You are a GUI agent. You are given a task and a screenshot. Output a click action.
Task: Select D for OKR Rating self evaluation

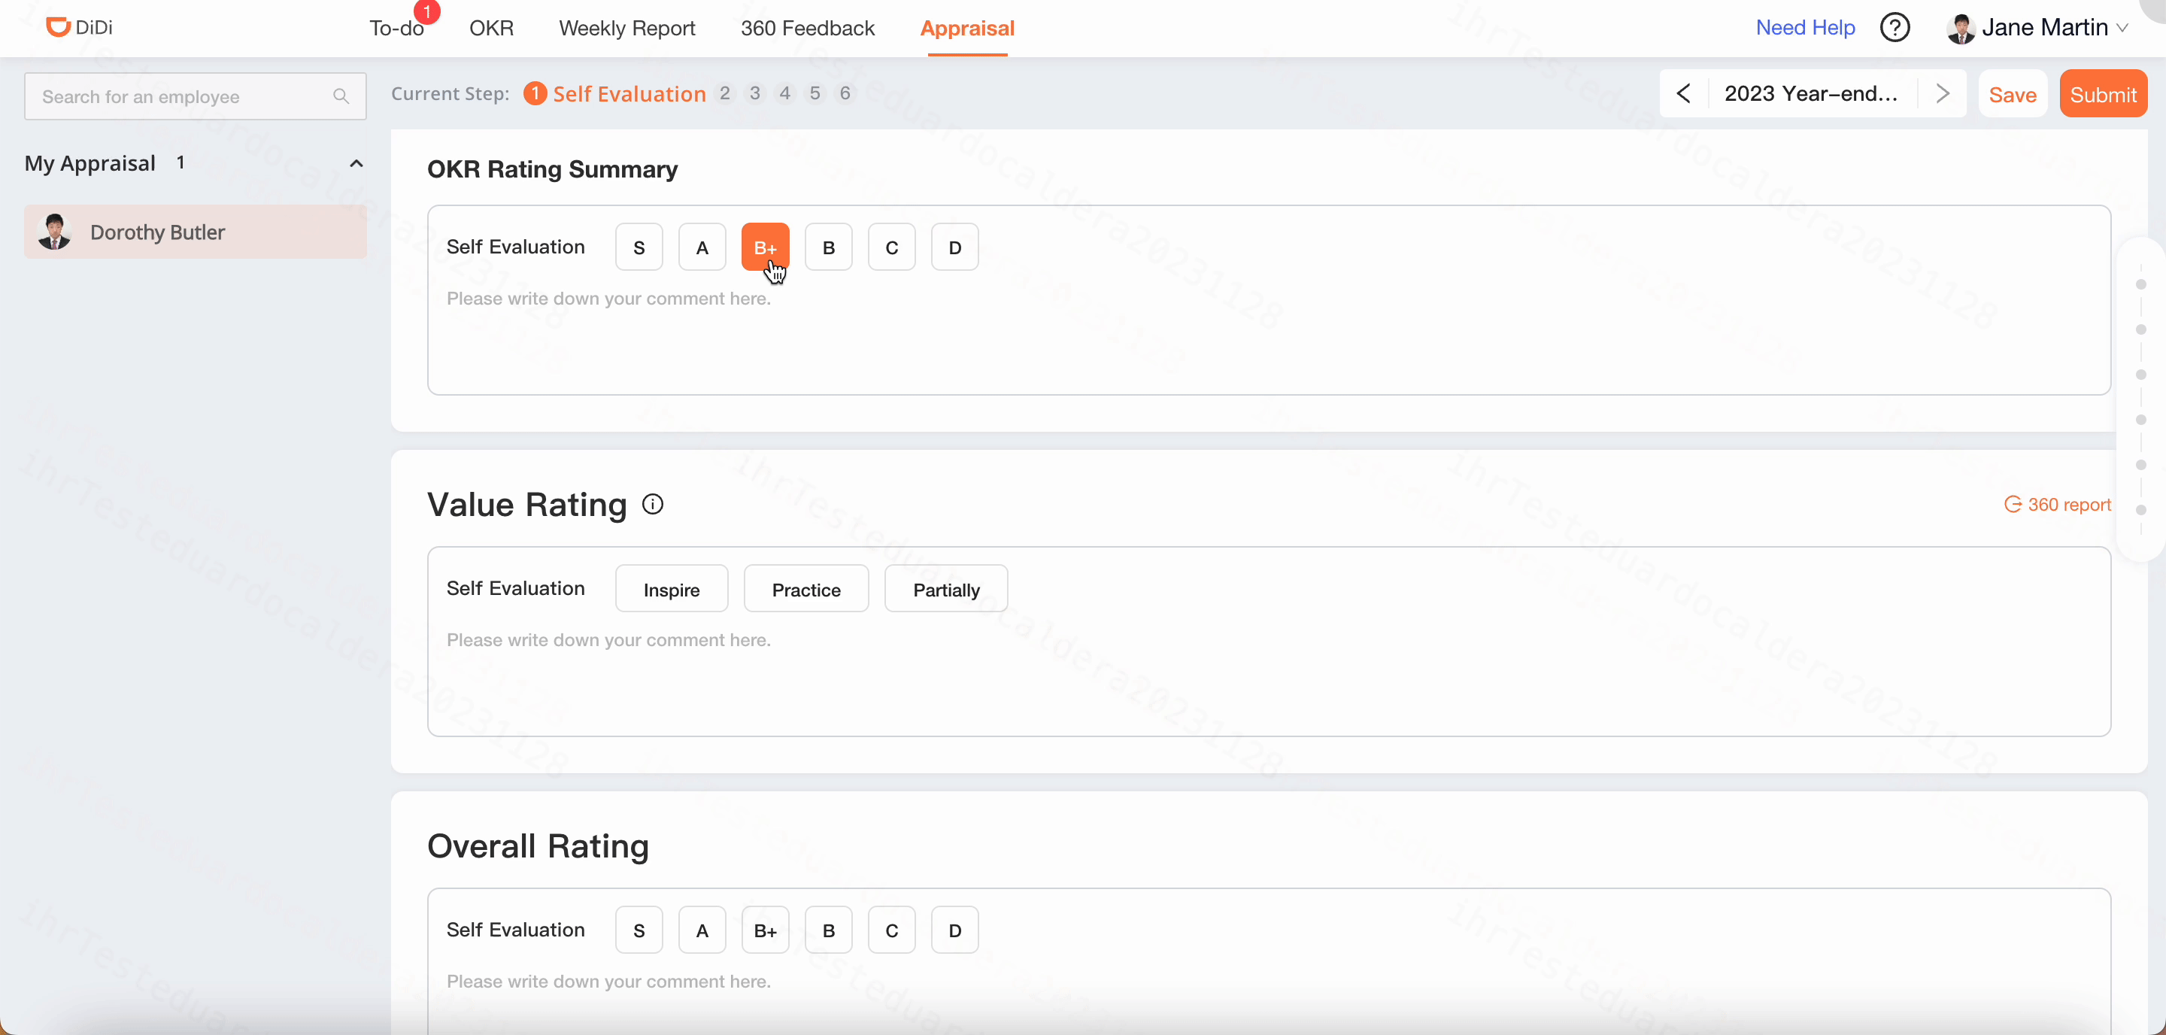(954, 247)
